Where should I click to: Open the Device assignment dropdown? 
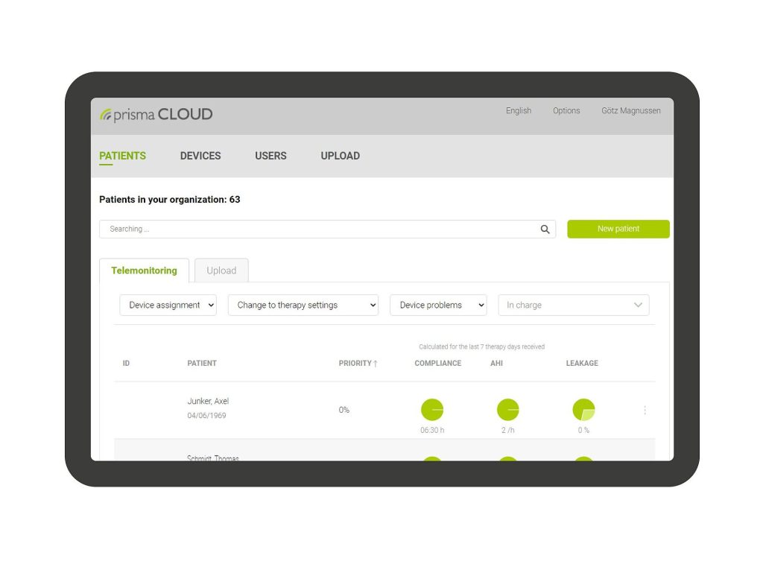[x=168, y=306]
